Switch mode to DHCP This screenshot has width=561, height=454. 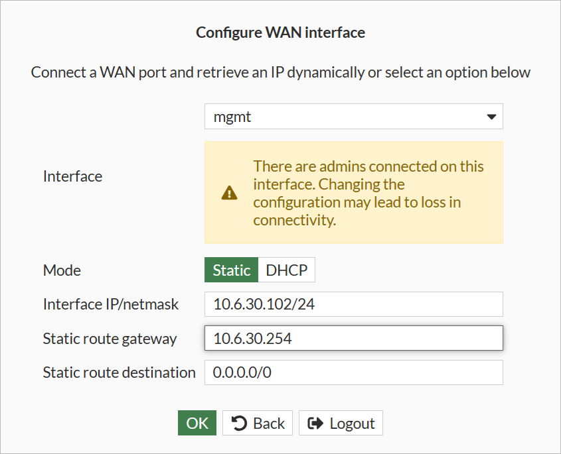(x=286, y=270)
